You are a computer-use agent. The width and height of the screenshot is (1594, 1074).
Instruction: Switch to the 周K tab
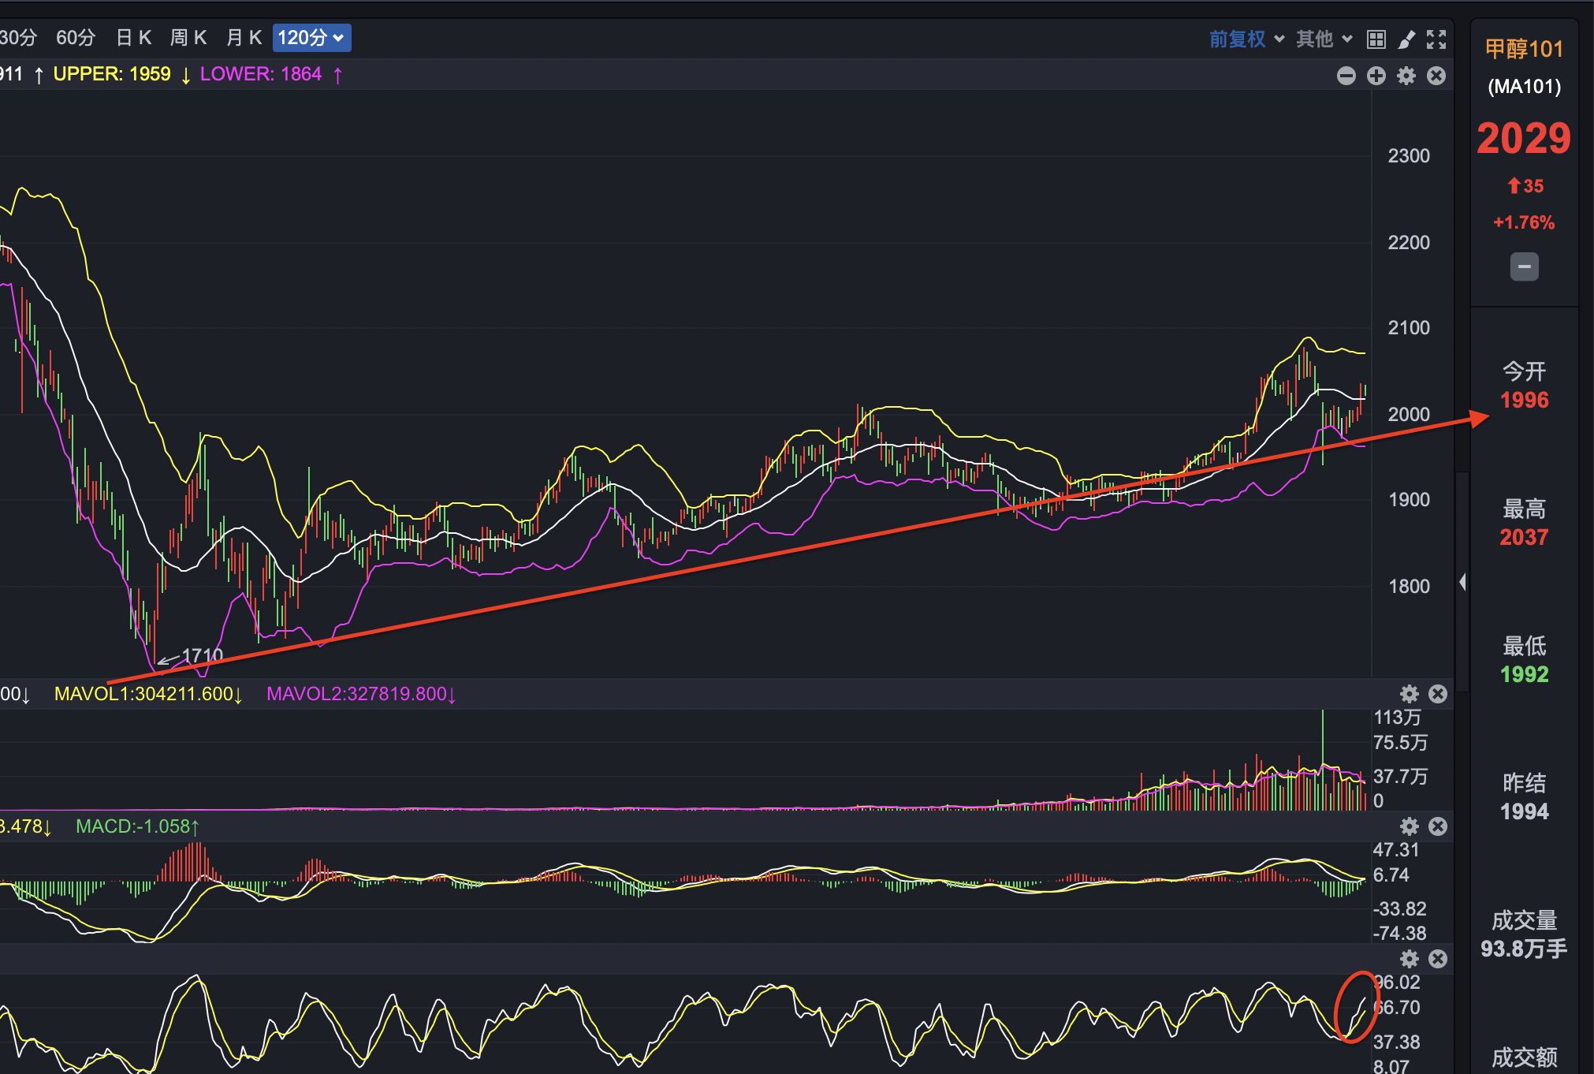(188, 38)
